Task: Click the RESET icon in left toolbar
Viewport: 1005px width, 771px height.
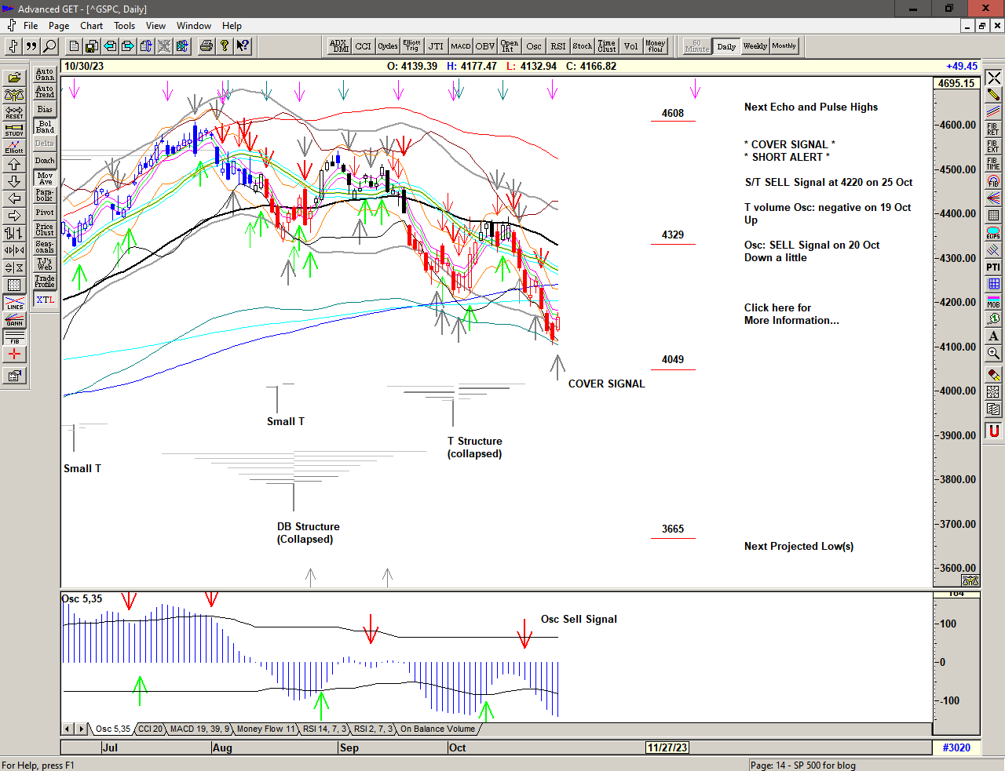Action: [14, 112]
